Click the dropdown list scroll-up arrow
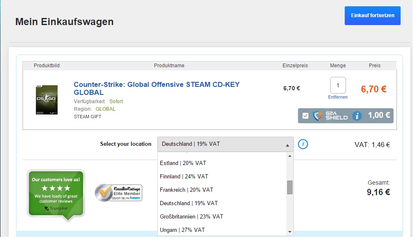 tap(290, 156)
